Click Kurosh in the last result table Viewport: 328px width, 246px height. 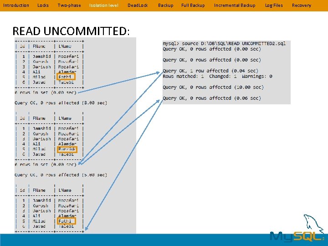pos(41,205)
